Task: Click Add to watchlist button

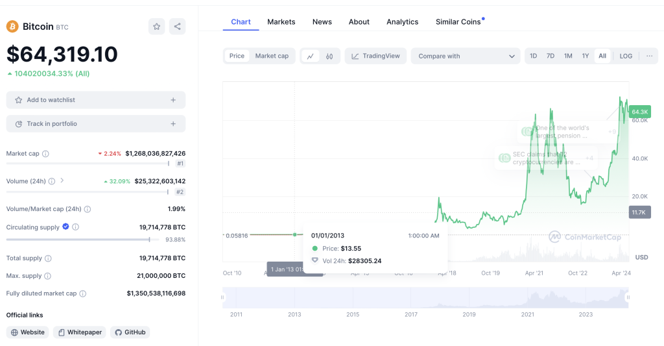Action: (x=96, y=100)
